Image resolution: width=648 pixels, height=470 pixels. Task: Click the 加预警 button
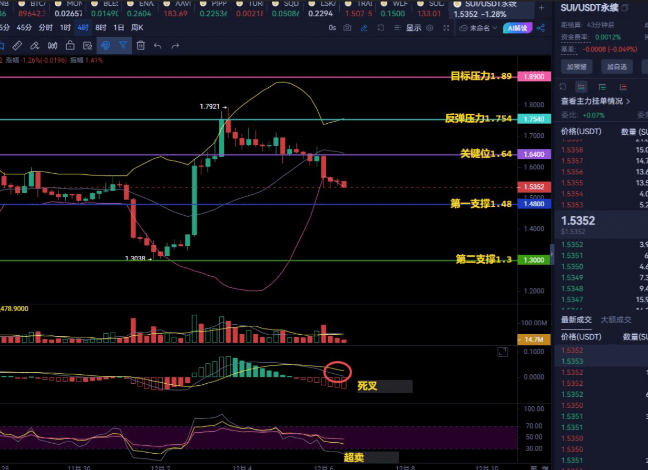tap(576, 67)
